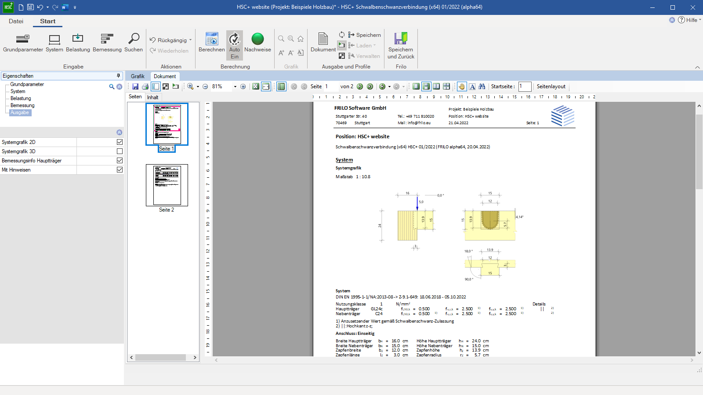Enable Systemgrafik 3D checkbox
This screenshot has height=395, width=703.
[120, 151]
